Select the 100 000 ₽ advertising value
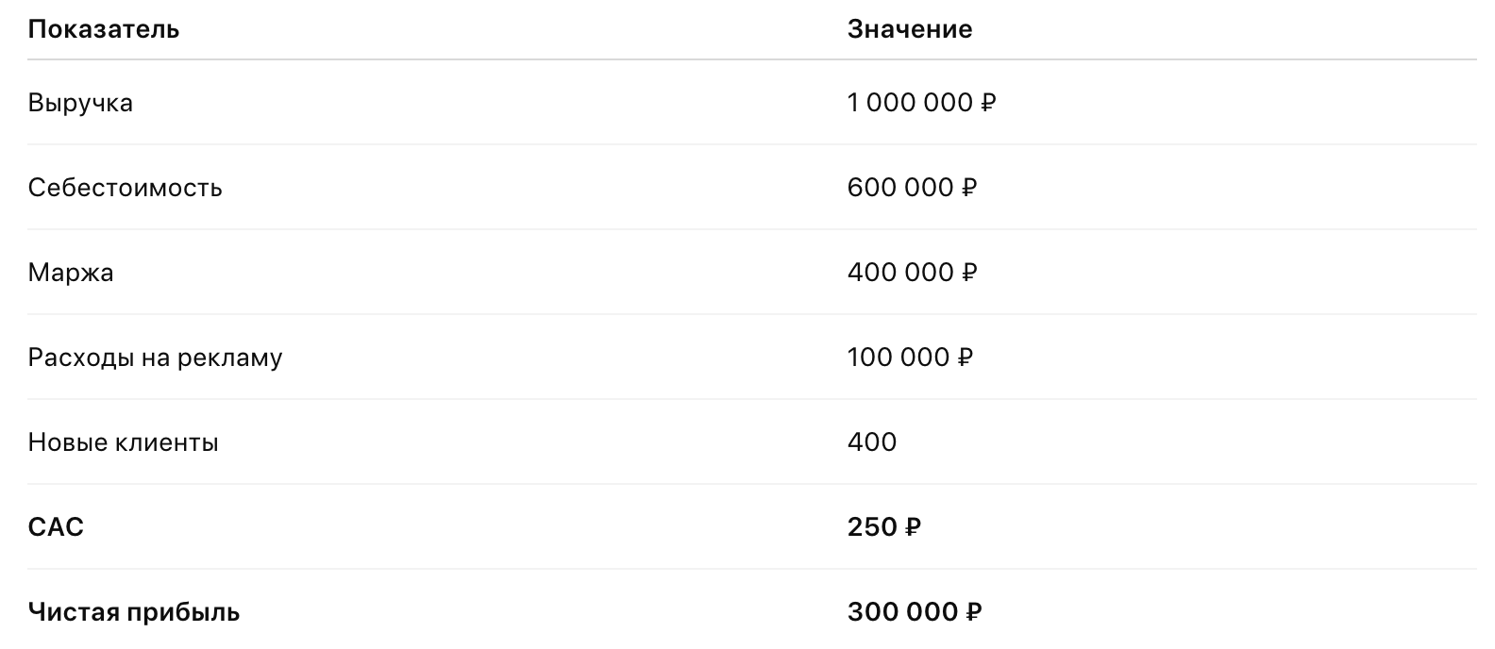Image resolution: width=1495 pixels, height=649 pixels. click(910, 358)
